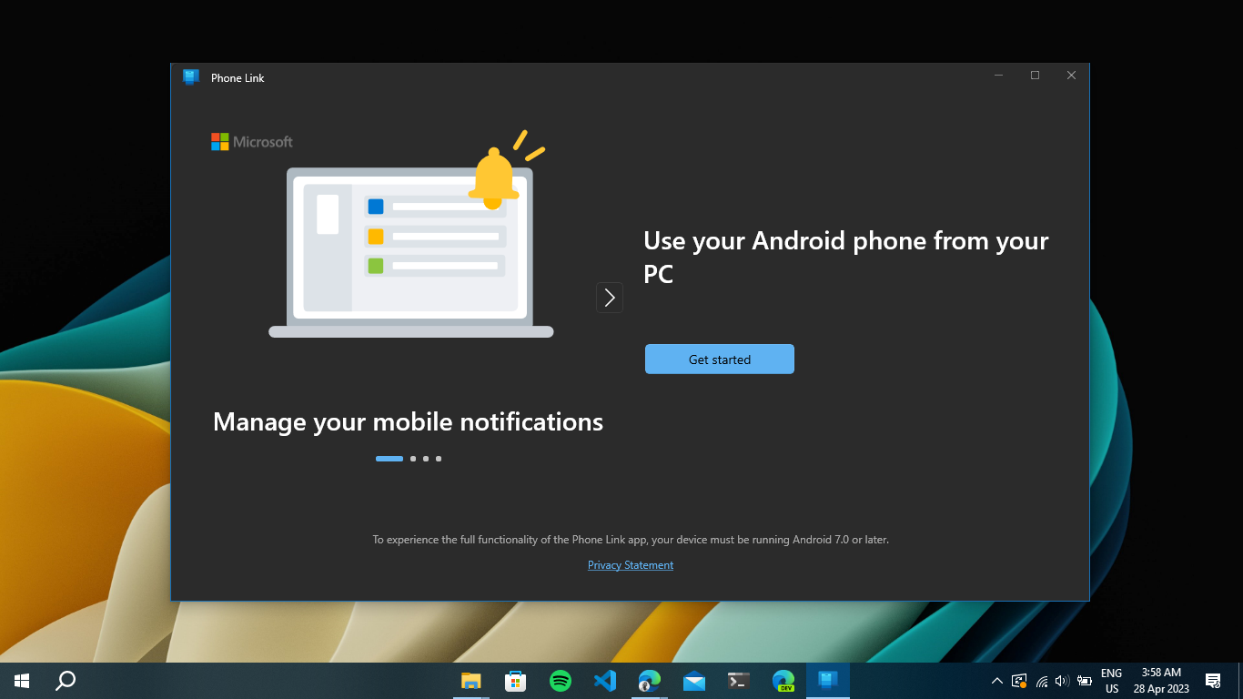This screenshot has width=1243, height=699.
Task: Click ENG US language indicator
Action: tap(1112, 681)
